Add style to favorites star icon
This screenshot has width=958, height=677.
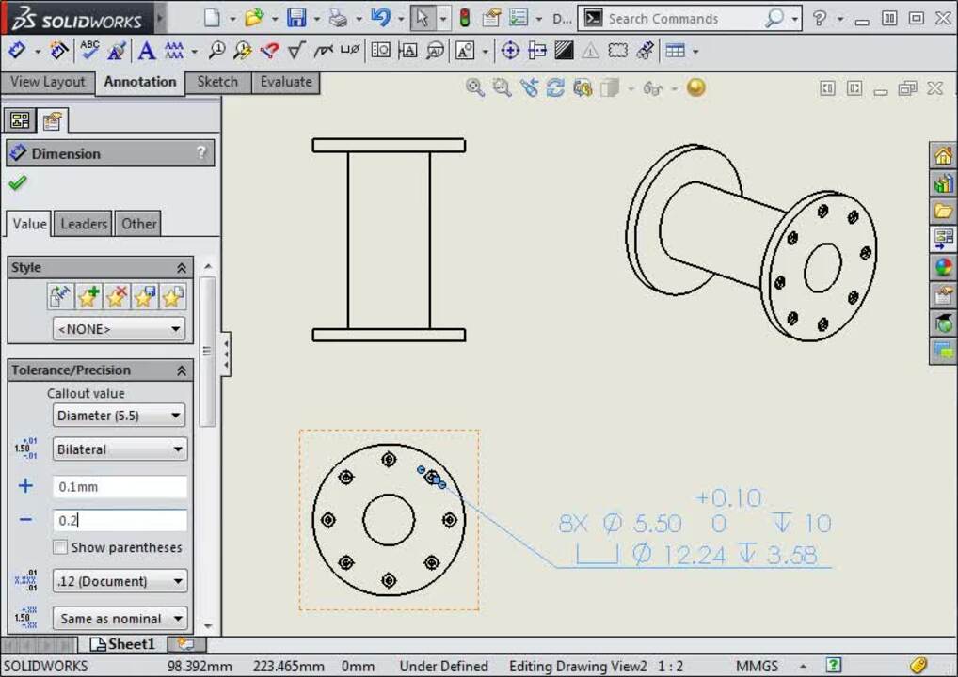click(x=88, y=297)
